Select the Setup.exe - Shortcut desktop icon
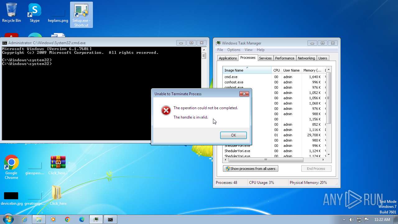 tap(81, 15)
